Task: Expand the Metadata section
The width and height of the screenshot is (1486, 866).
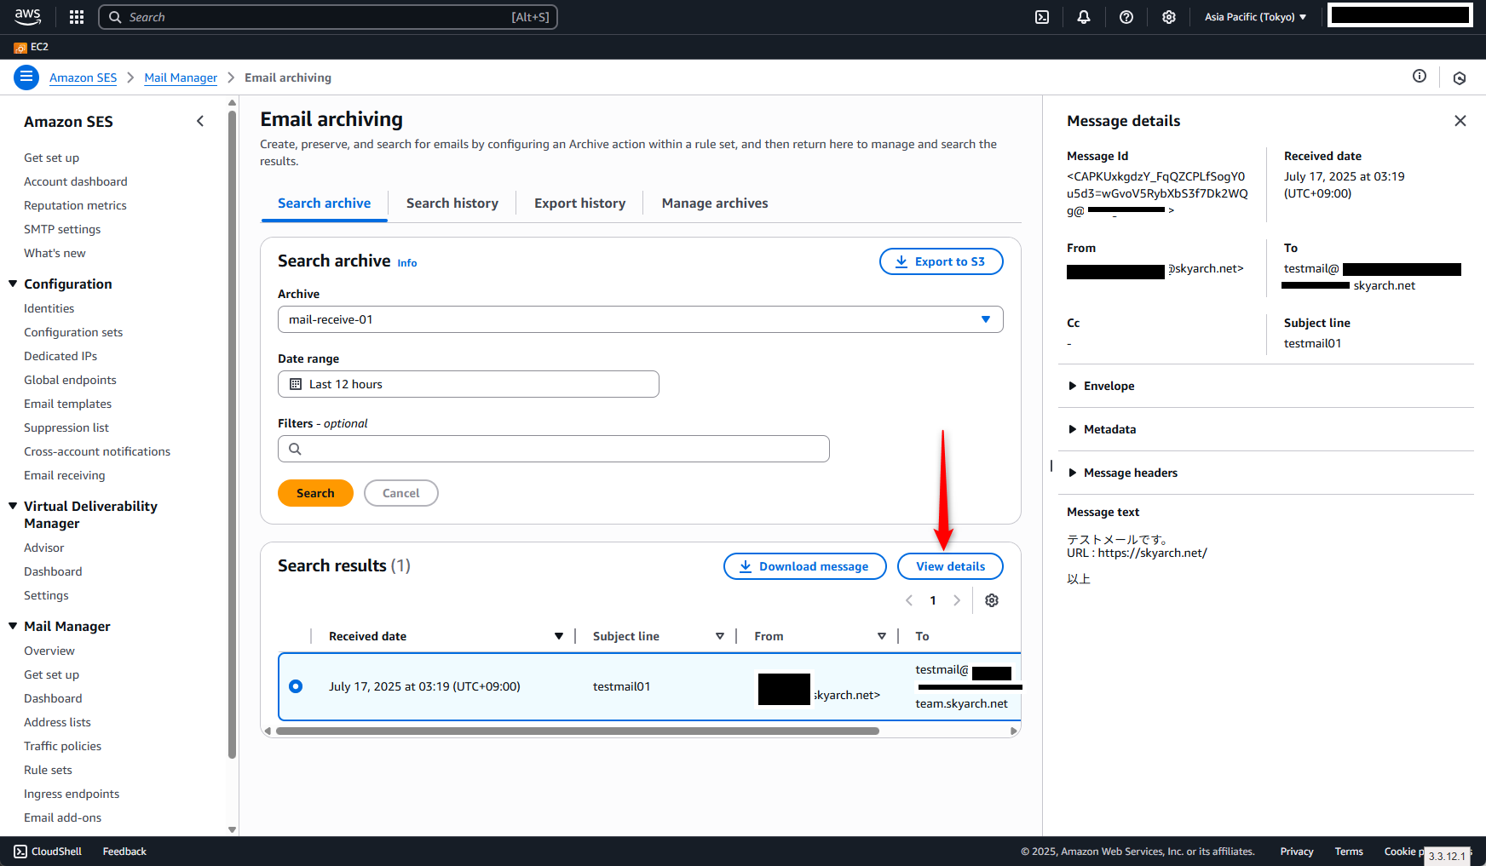Action: tap(1109, 429)
